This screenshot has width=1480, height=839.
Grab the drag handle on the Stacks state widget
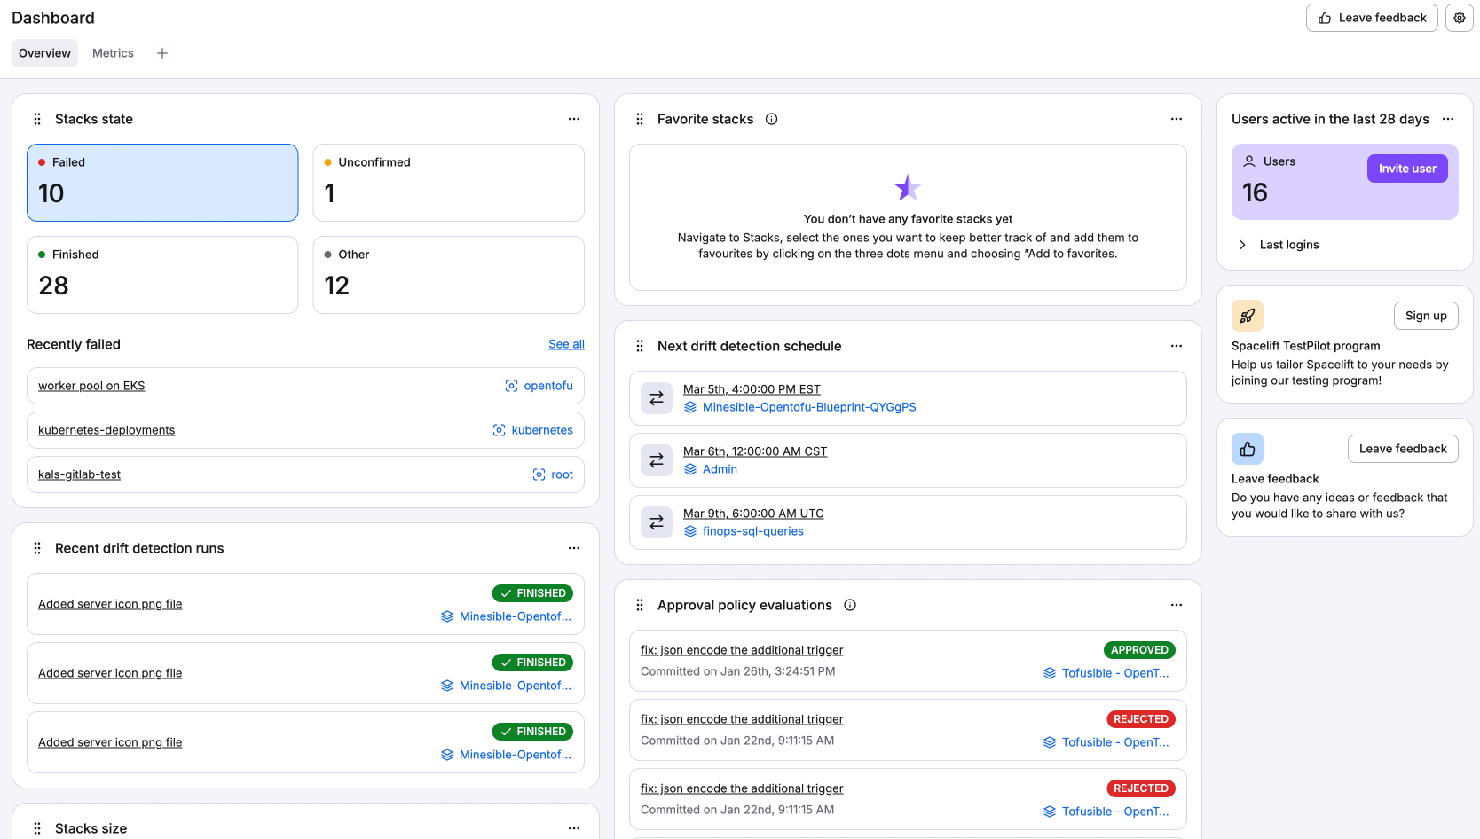click(x=37, y=118)
